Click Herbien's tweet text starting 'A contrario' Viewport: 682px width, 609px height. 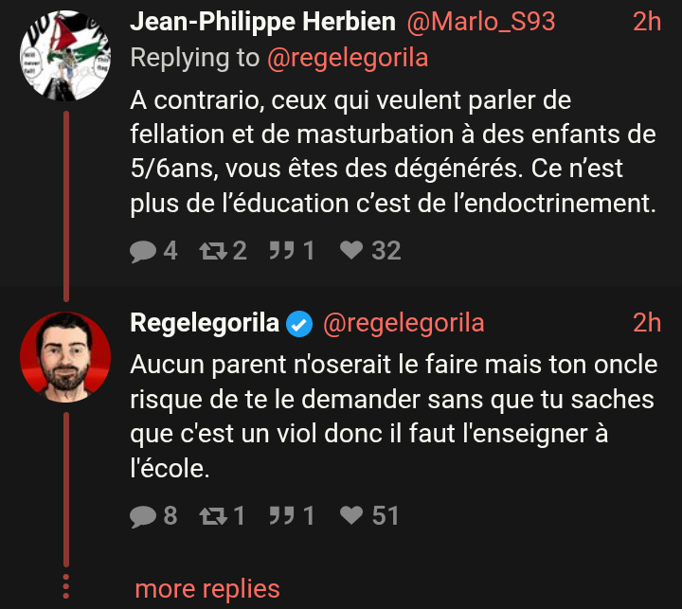pyautogui.click(x=392, y=152)
